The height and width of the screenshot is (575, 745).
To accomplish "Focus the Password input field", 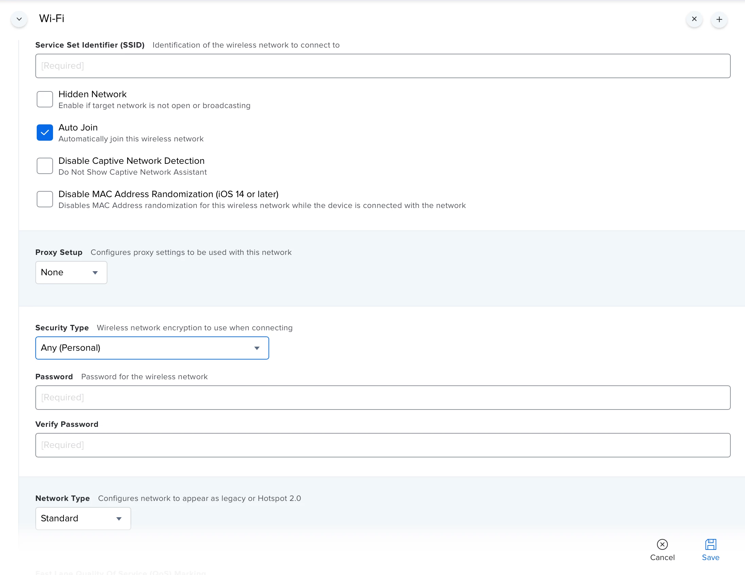I will [382, 398].
